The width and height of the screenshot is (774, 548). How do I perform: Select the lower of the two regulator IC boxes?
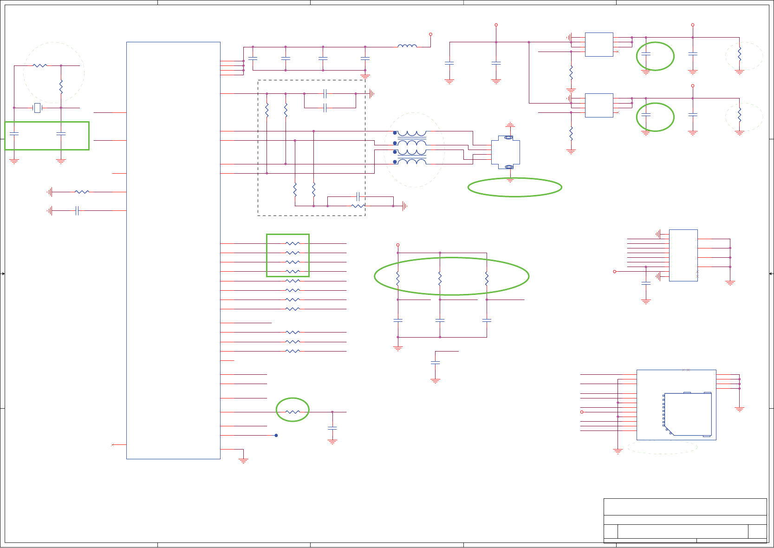(599, 105)
